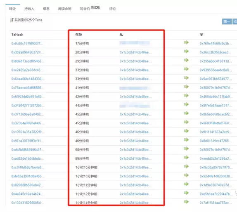Screen dimensions: 237x212
Task: Open recipient address 0xf9c38a097927ff70
Action: pos(216,168)
